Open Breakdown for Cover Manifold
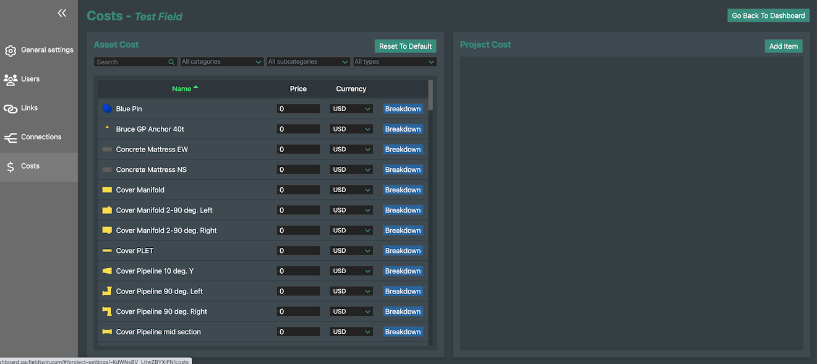817x364 pixels. (403, 190)
